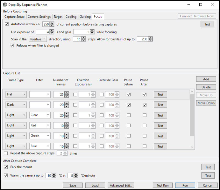Open the Target tab
This screenshot has height=190, width=220.
pyautogui.click(x=58, y=16)
